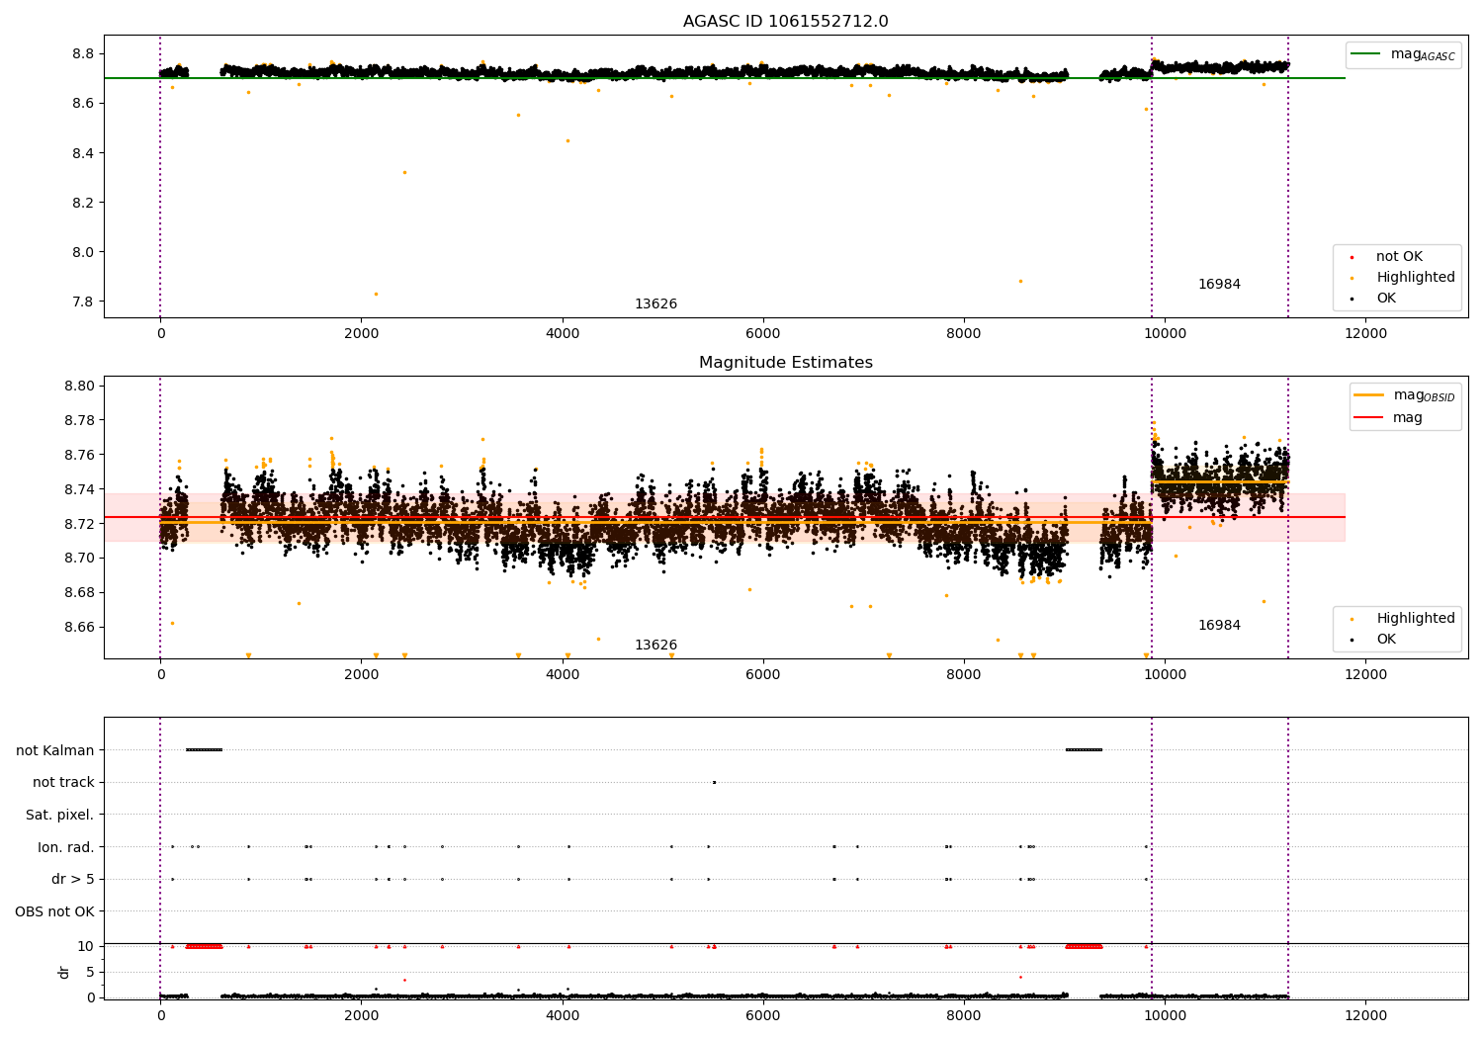This screenshot has width=1483, height=1038.
Task: Click the OBSID label '13626' in top plot
Action: coord(655,304)
